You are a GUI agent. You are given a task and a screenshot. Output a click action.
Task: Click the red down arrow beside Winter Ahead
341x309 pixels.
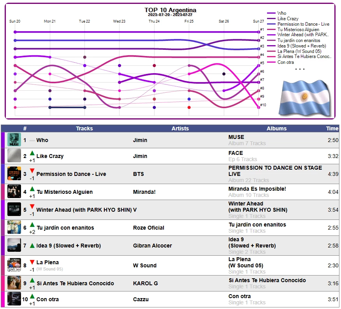tap(32, 207)
